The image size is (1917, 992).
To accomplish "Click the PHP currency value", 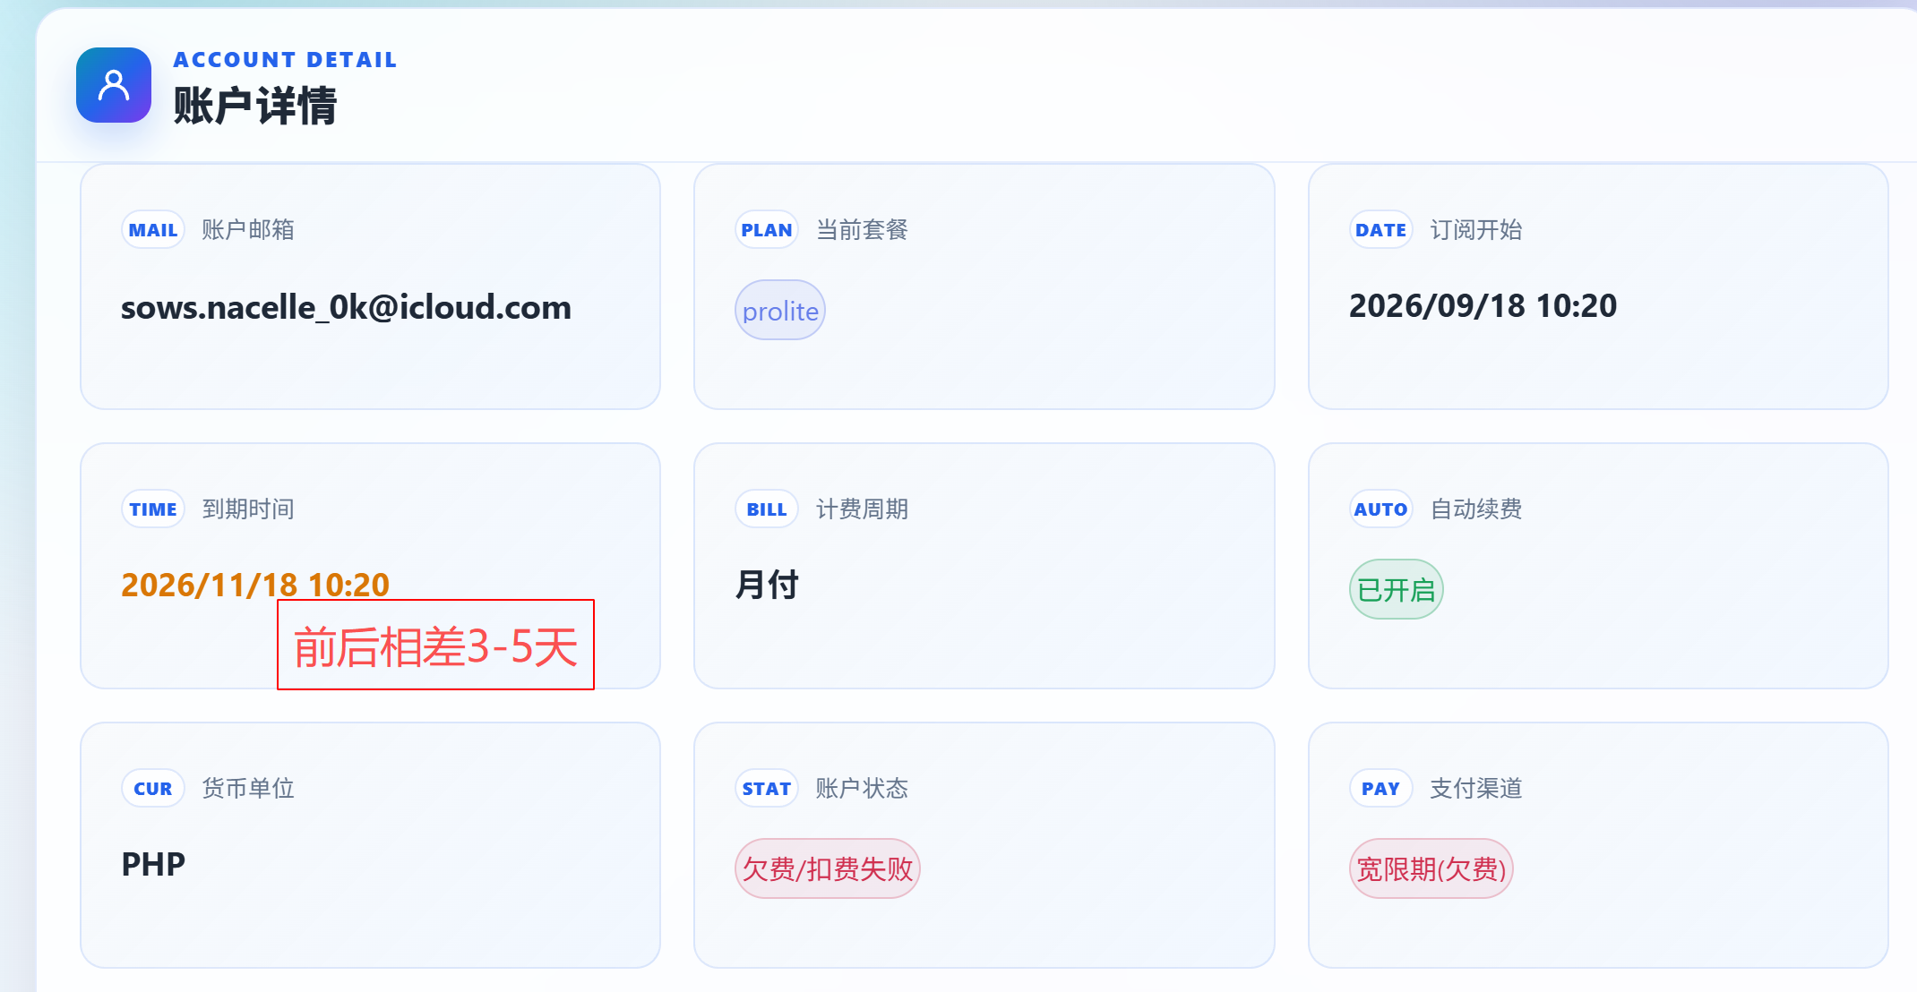I will click(x=153, y=864).
